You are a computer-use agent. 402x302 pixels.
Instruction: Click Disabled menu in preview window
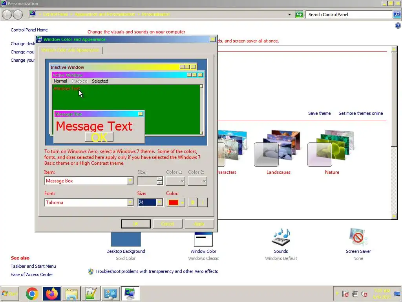[79, 81]
